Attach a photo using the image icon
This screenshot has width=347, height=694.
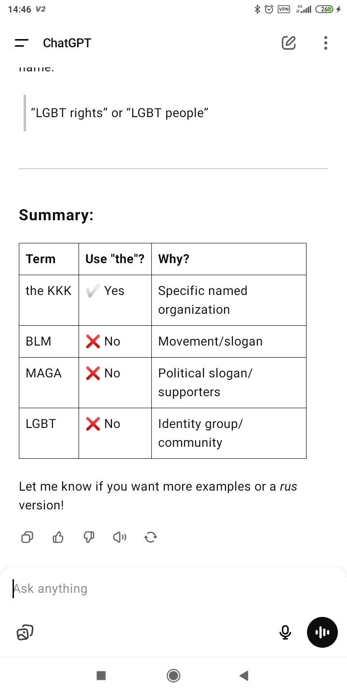tap(25, 632)
